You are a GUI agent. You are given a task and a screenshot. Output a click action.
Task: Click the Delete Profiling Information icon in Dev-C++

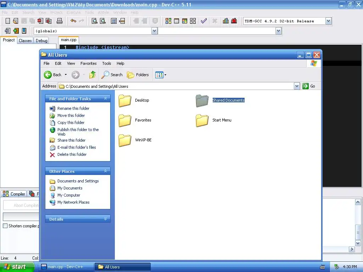(x=234, y=21)
